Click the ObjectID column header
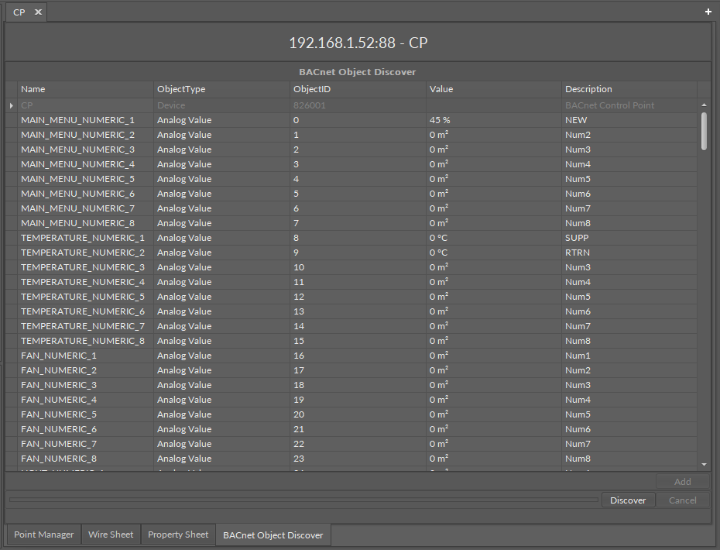Viewport: 720px width, 550px height. (358, 89)
